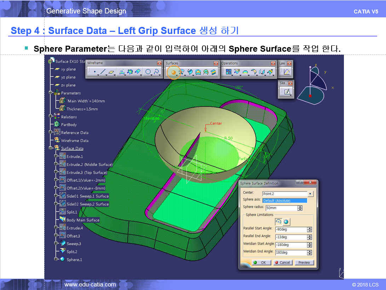The height and width of the screenshot is (290, 386).
Task: Open the Law curve tool
Action: 286,72
